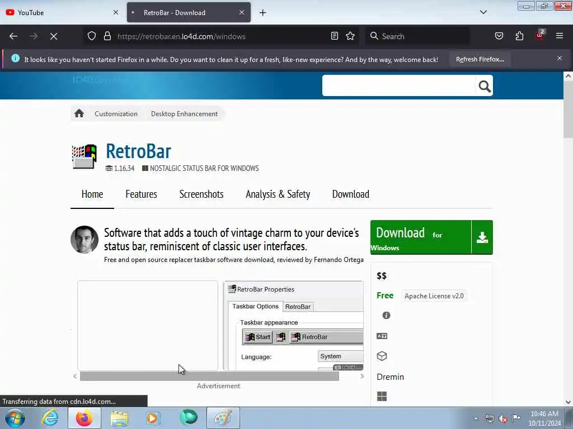Click the taskbar clock showing 10:46 AM
The width and height of the screenshot is (573, 429).
(x=544, y=418)
